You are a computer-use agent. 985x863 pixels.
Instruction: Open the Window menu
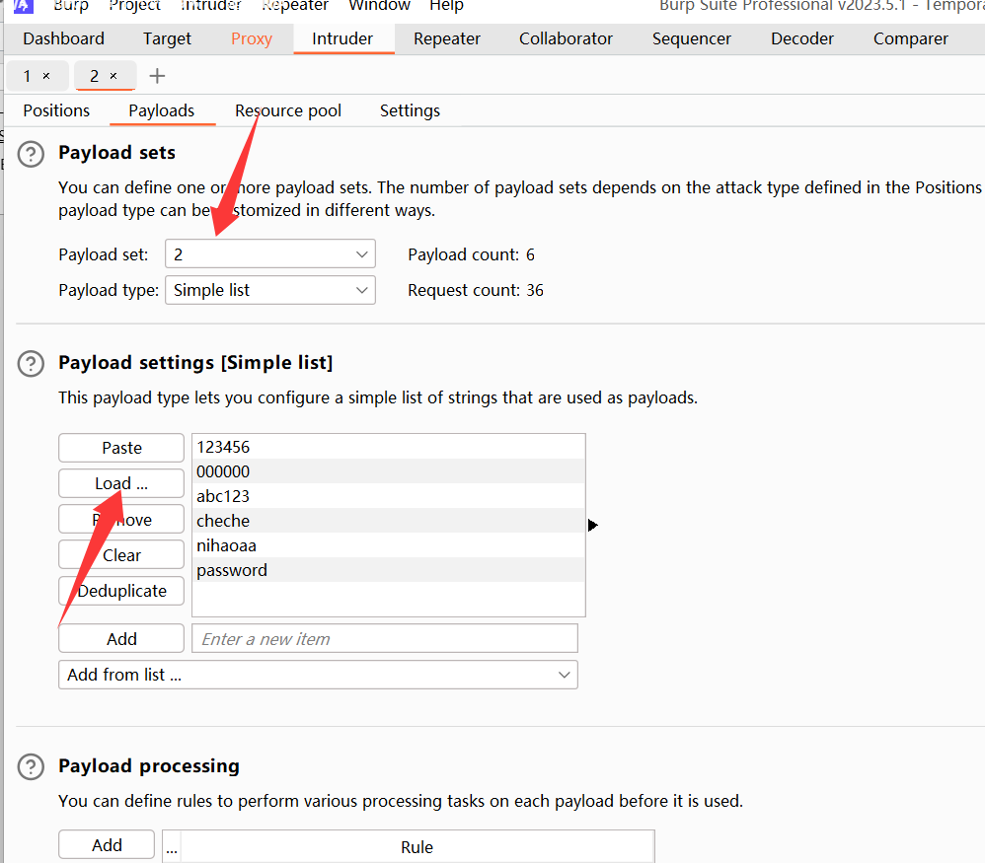pos(379,6)
